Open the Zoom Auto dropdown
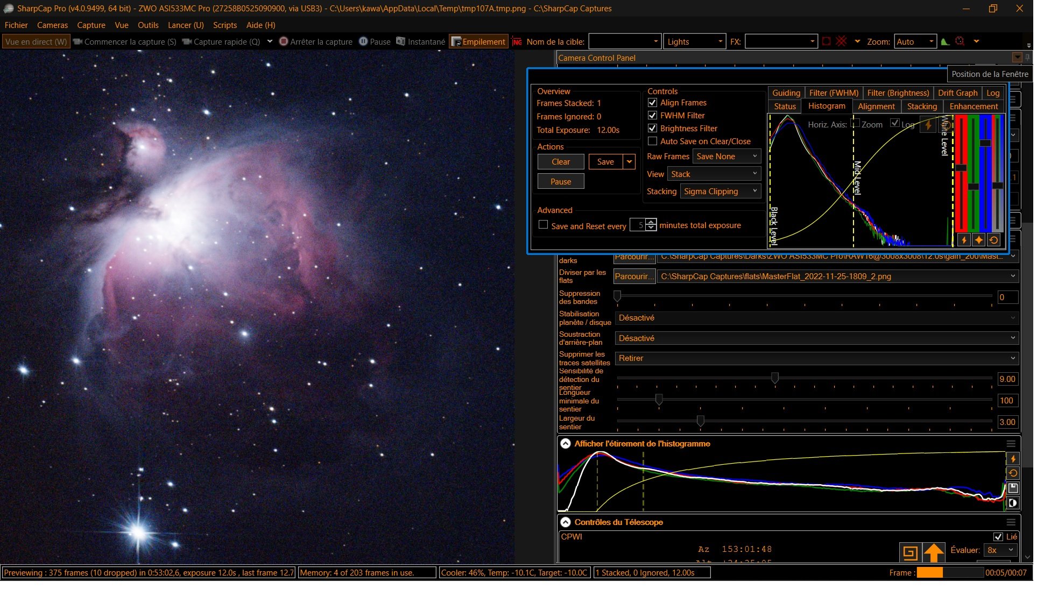The height and width of the screenshot is (596, 1044). click(915, 41)
